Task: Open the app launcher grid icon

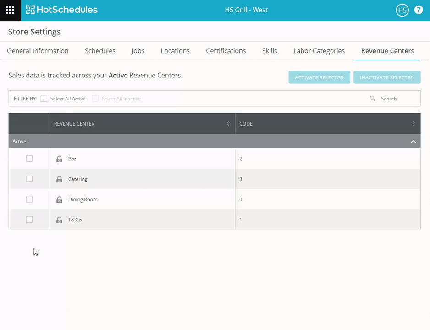Action: [10, 10]
